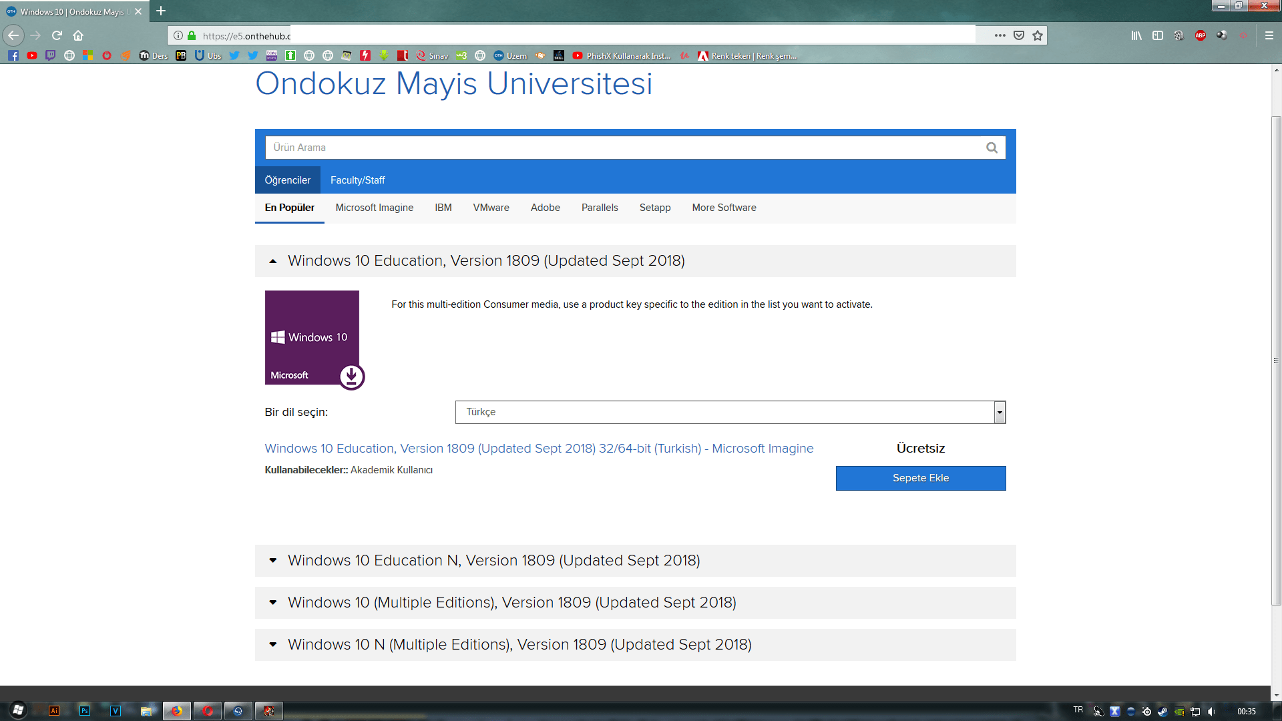Image resolution: width=1282 pixels, height=721 pixels.
Task: Open the Türkçe language dropdown
Action: pos(730,412)
